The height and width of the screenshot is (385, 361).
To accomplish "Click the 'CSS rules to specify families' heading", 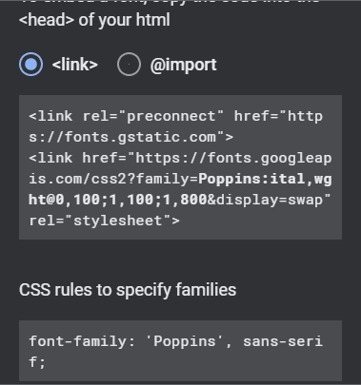I will click(128, 290).
